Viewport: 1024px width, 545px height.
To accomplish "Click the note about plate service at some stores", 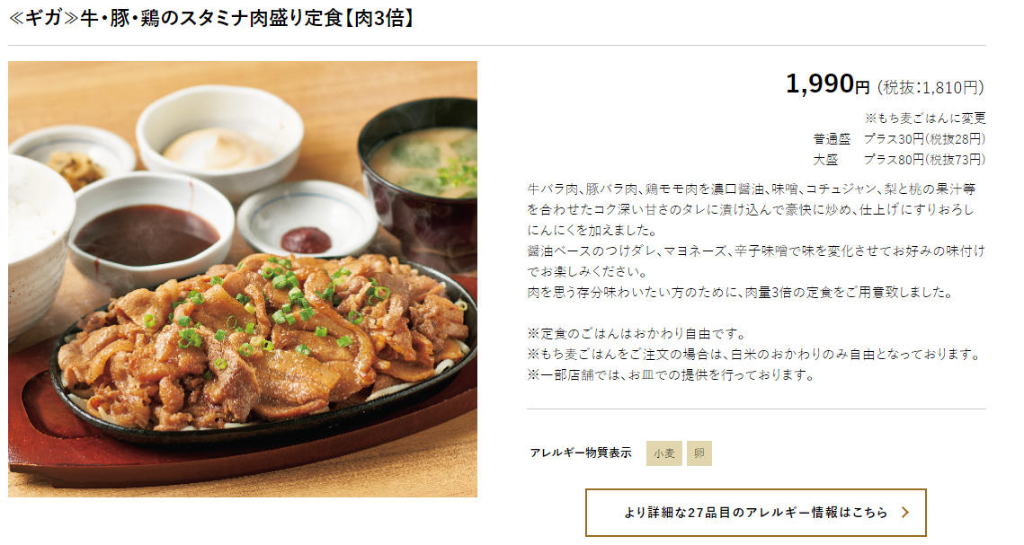I will pos(671,374).
